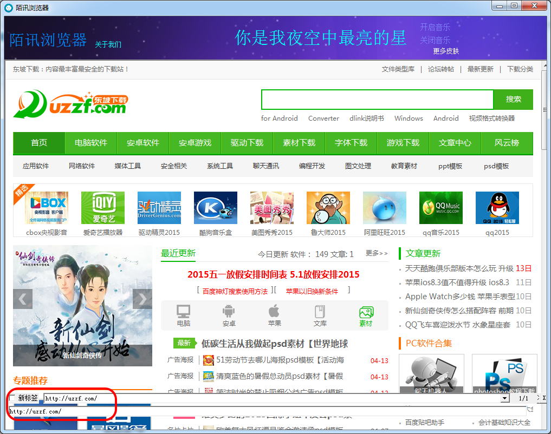The height and width of the screenshot is (434, 551).
Task: Open the 驱动下载 navigation tab
Action: (247, 143)
